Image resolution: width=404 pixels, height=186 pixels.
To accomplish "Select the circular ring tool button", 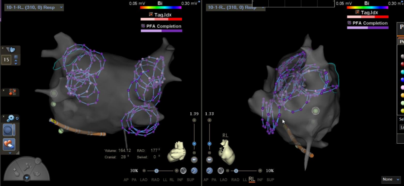I will (9, 130).
